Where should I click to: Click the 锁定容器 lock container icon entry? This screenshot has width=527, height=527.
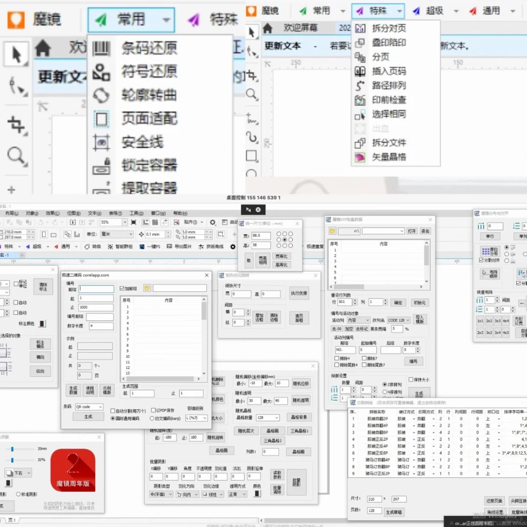[x=101, y=166]
